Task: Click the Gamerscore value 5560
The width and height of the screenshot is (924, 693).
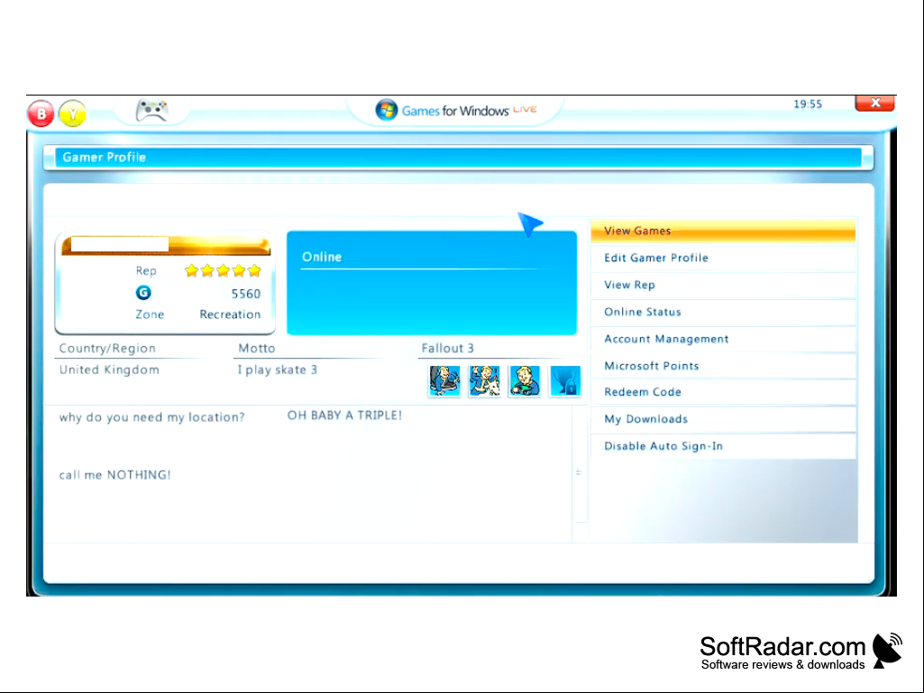Action: point(246,294)
